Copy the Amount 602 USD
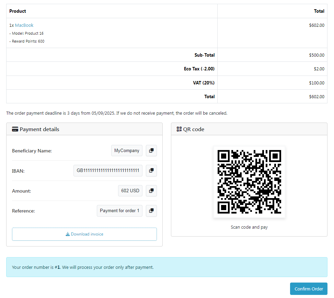The height and width of the screenshot is (298, 334). coord(151,191)
